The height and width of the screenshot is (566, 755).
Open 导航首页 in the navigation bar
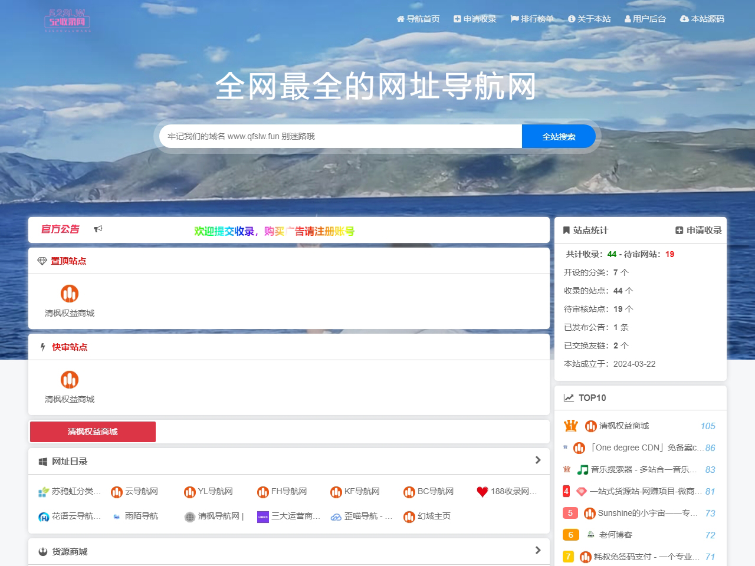coord(419,19)
